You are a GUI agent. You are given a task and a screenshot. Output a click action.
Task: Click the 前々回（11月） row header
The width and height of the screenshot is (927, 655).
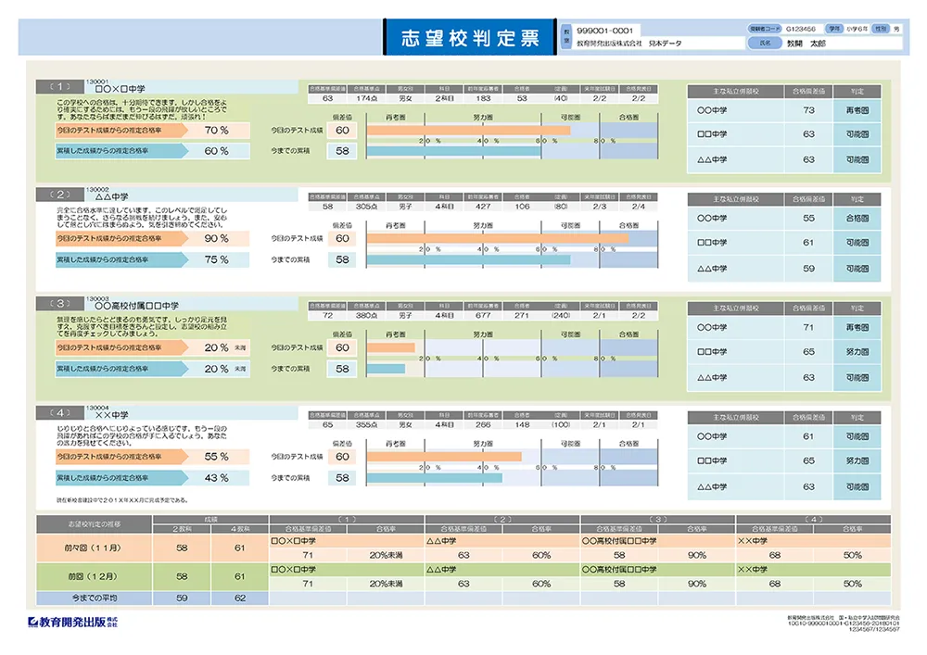click(90, 548)
